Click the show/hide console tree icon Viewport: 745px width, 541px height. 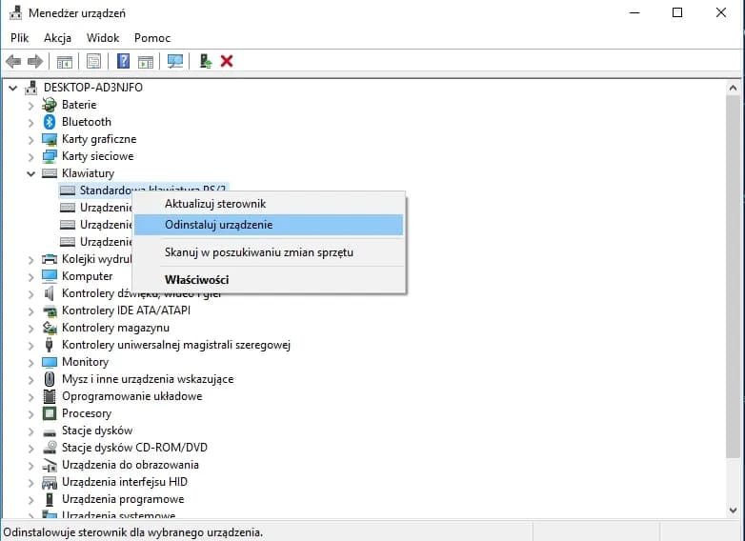(65, 61)
